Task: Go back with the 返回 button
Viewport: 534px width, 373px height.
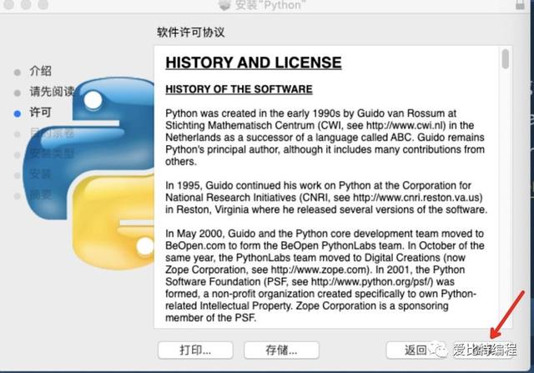Action: pos(416,350)
